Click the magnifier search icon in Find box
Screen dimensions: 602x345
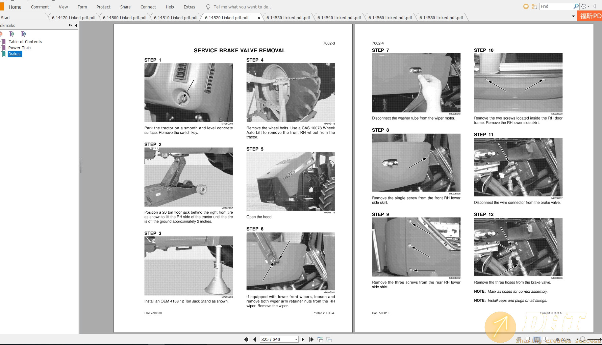[576, 6]
